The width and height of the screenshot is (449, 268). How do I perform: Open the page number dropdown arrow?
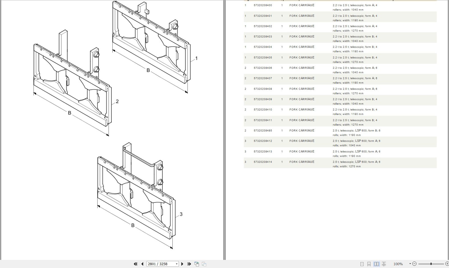177,264
